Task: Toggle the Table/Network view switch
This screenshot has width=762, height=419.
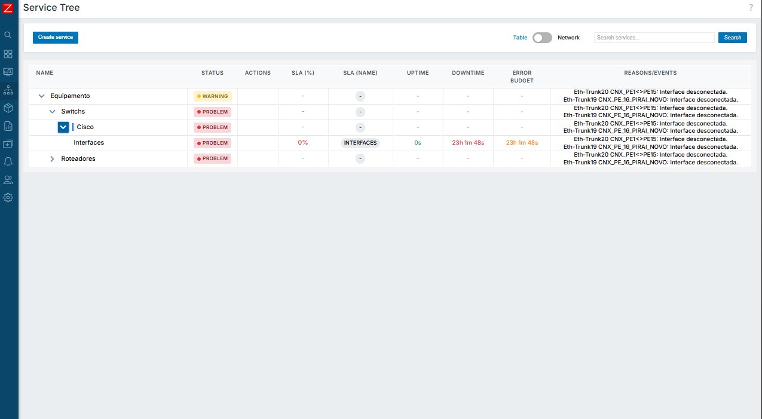Action: click(542, 38)
